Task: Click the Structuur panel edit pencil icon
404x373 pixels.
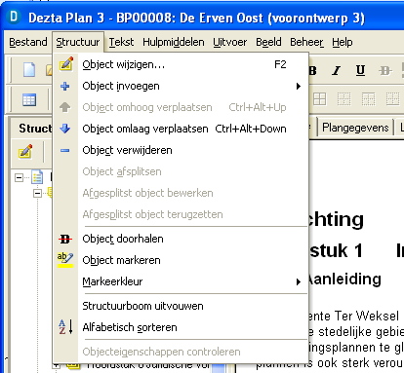Action: pos(25,152)
